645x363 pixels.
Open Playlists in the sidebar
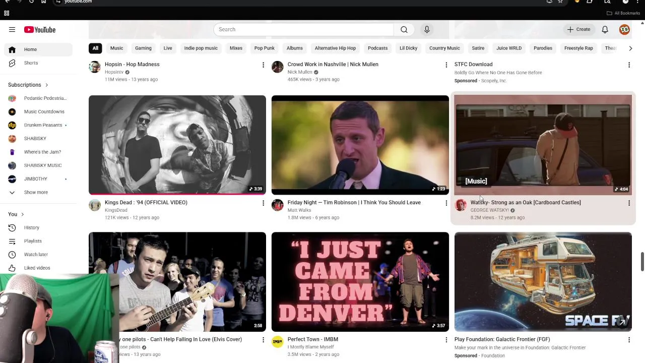[38, 241]
